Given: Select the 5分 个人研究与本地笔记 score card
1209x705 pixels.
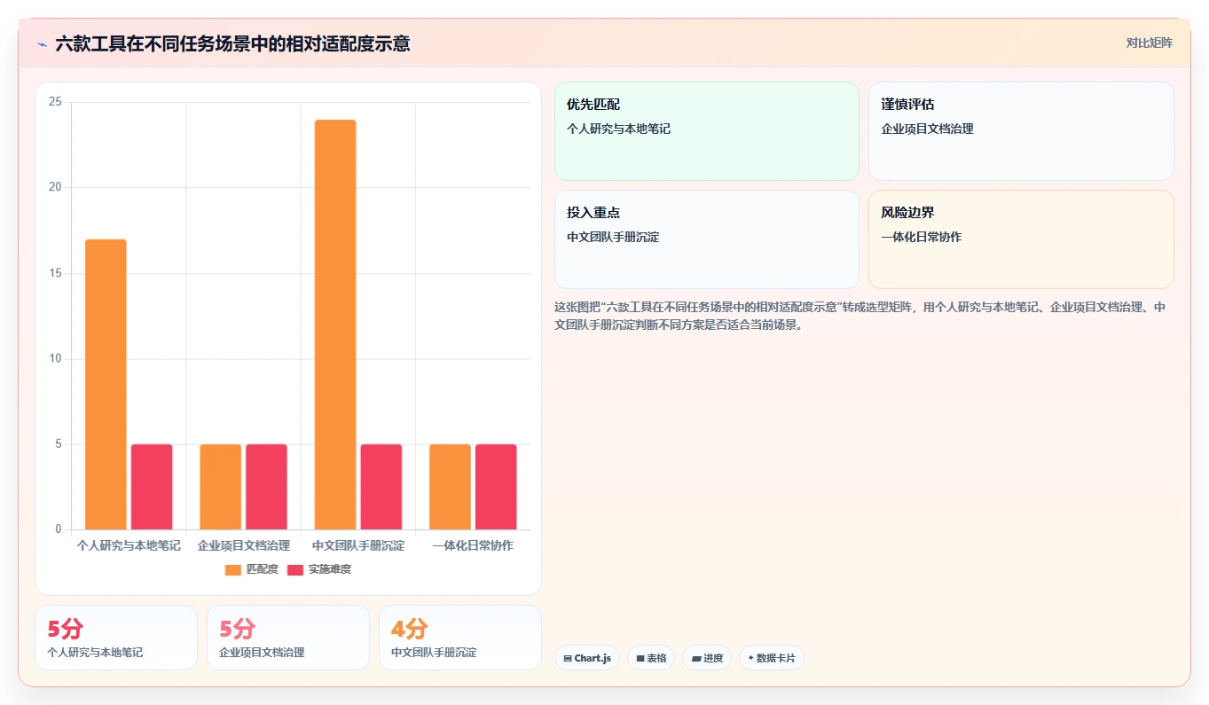Looking at the screenshot, I should click(116, 638).
